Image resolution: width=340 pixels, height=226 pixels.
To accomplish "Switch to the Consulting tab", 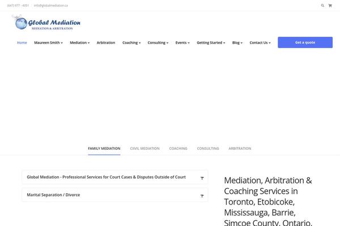I will point(208,149).
